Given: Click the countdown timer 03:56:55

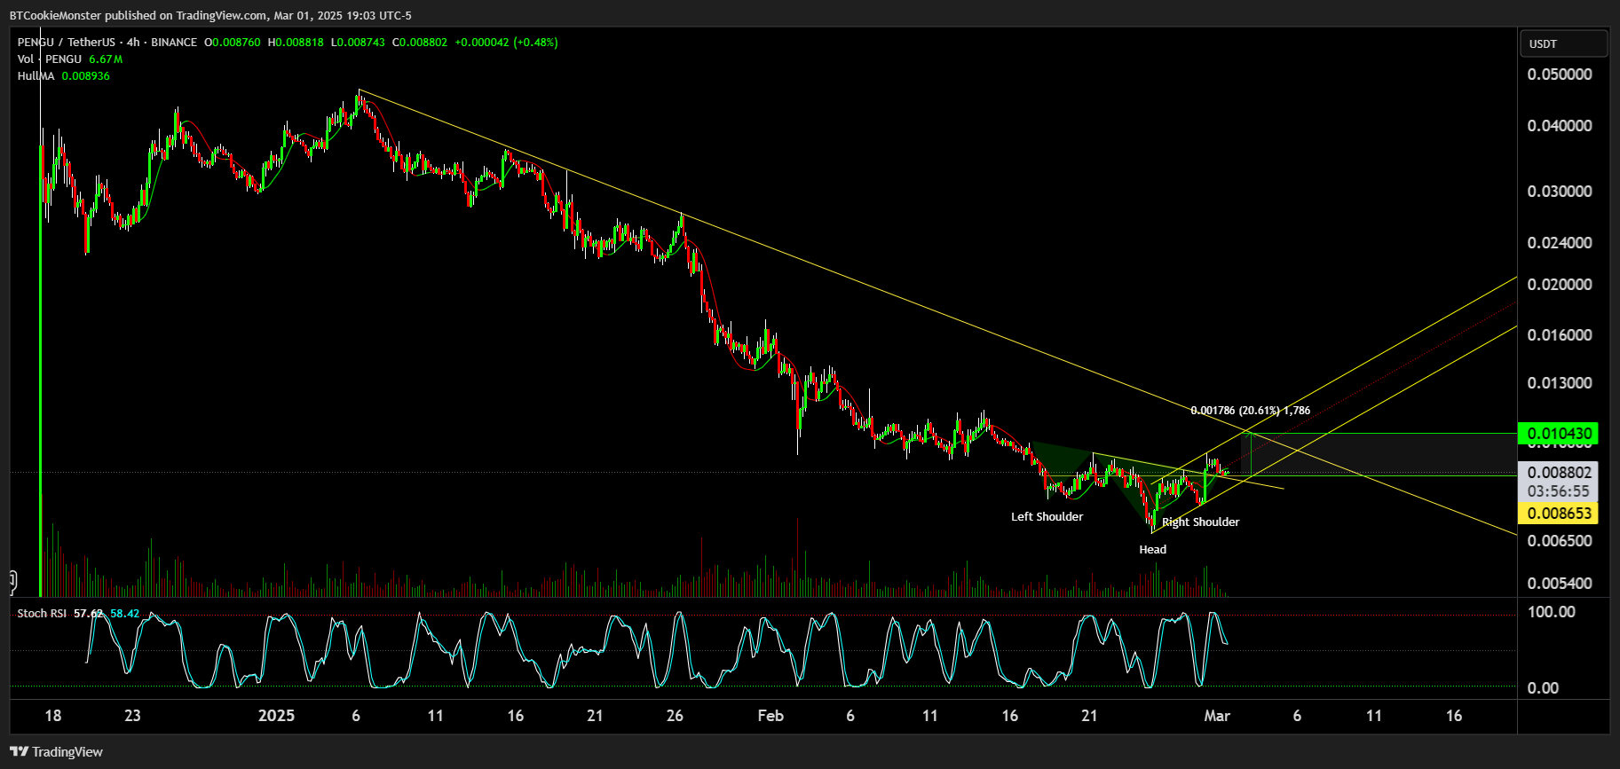Looking at the screenshot, I should (x=1559, y=491).
